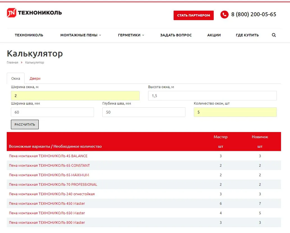Image resolution: width=290 pixels, height=233 pixels.
Task: Click the Возможные варианты / Необходимое количество header
Action: click(x=55, y=147)
